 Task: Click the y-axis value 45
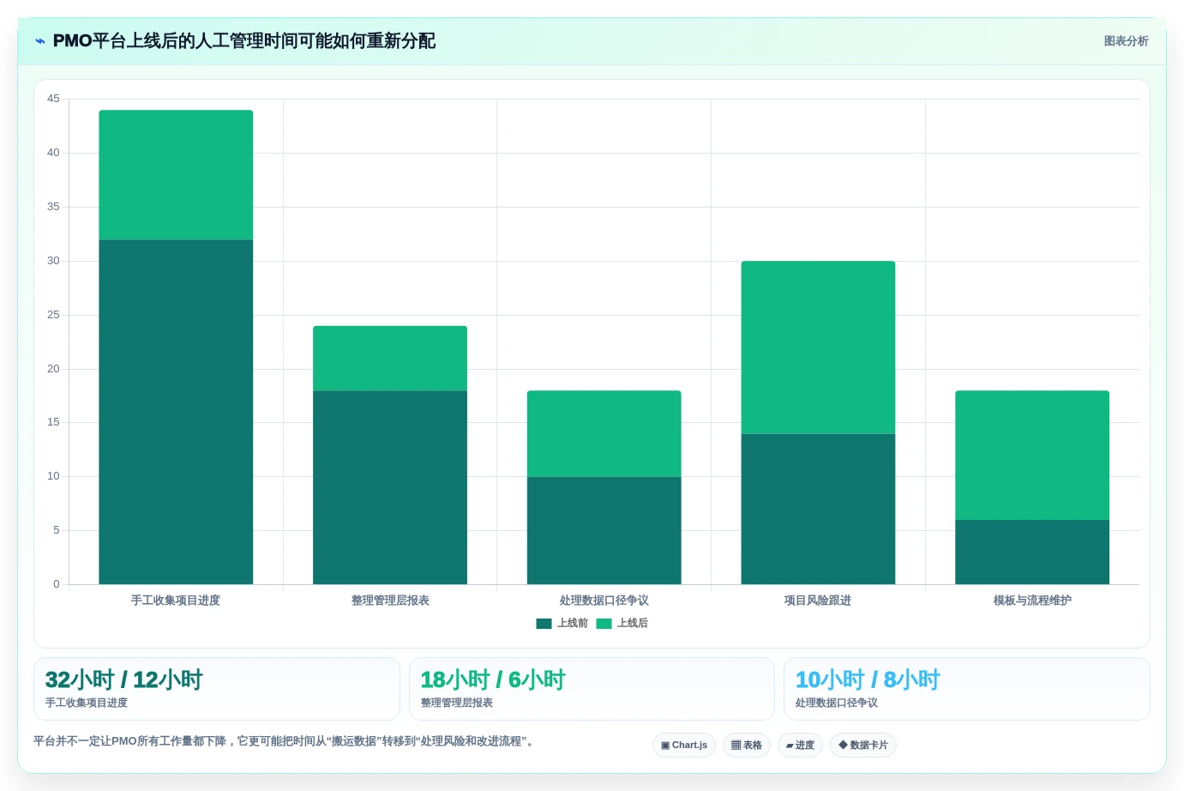click(x=53, y=99)
